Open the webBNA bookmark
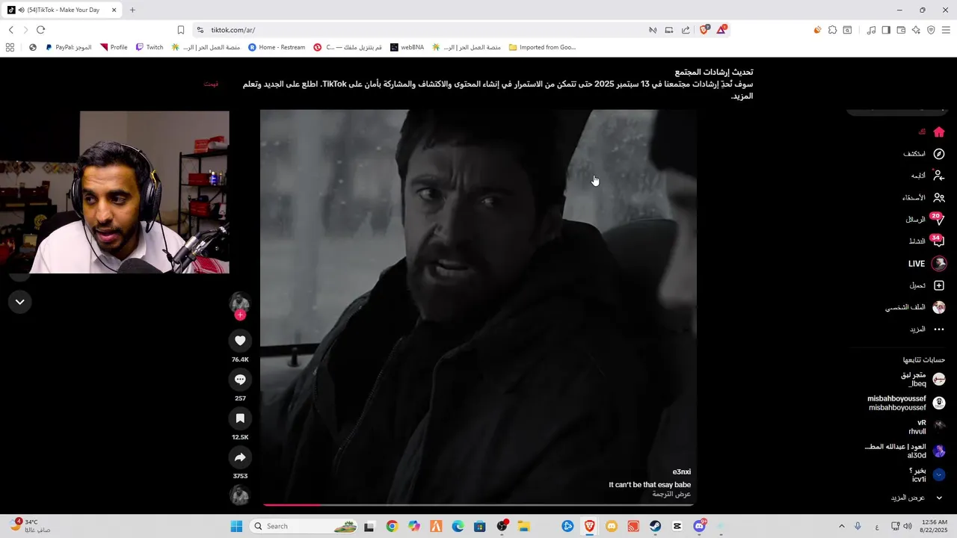The height and width of the screenshot is (538, 957). point(407,47)
